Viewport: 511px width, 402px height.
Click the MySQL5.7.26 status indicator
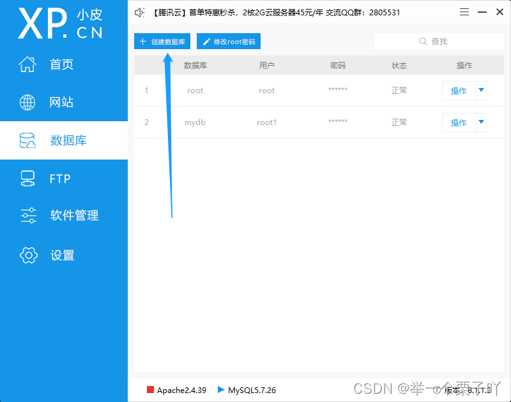click(249, 390)
